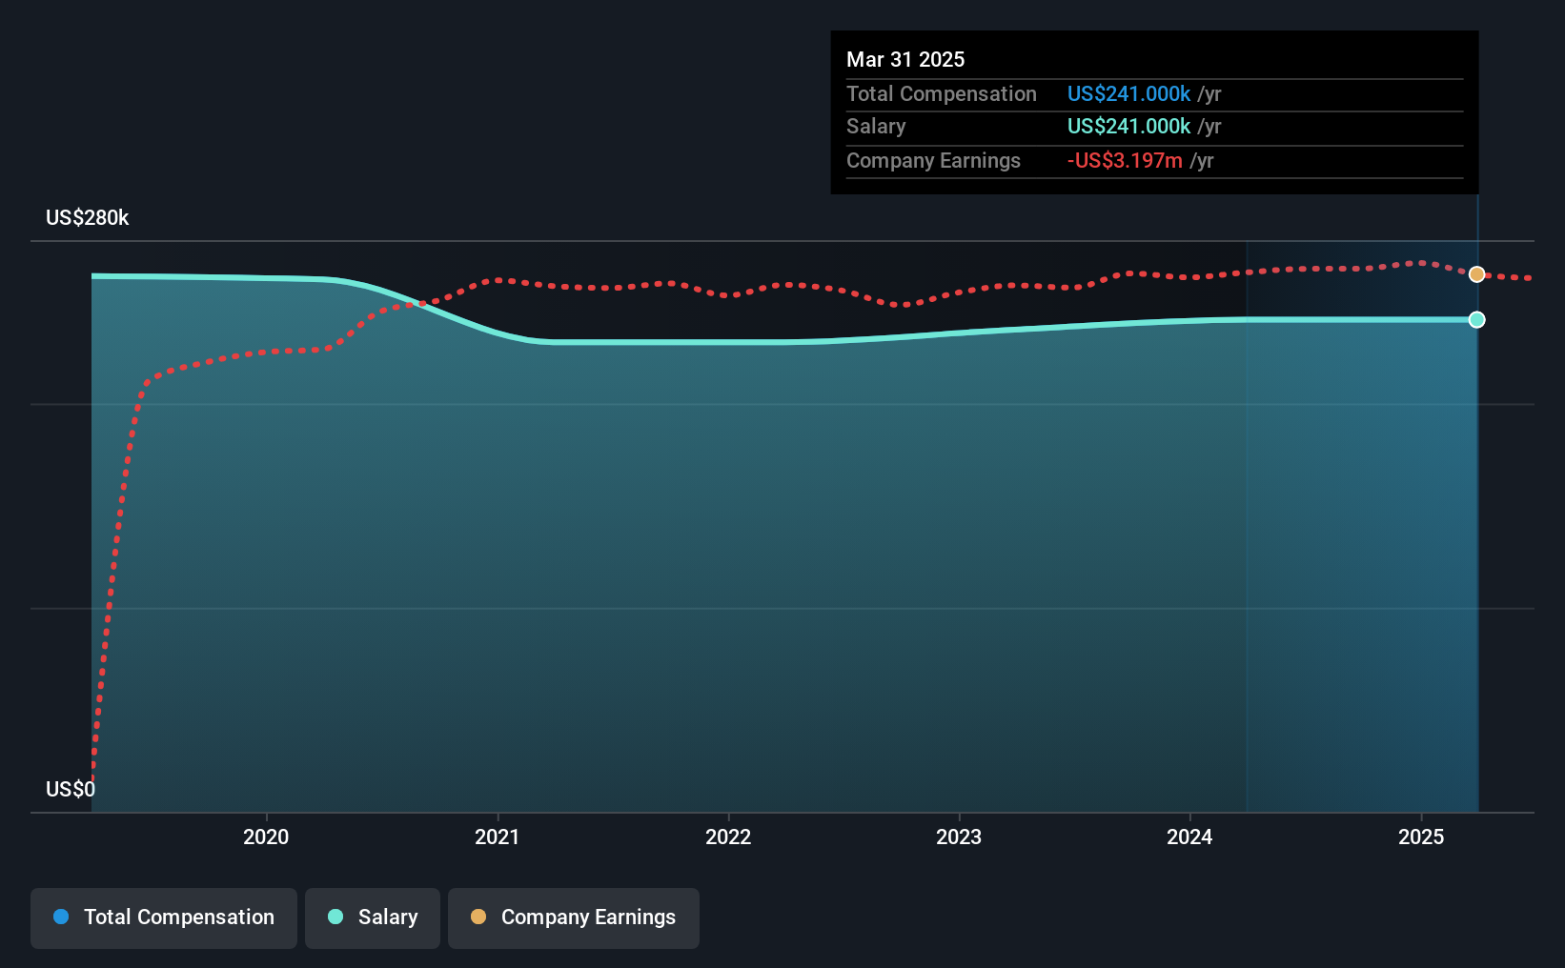
Task: Click the Total Compensation tooltip row label
Action: 942,93
